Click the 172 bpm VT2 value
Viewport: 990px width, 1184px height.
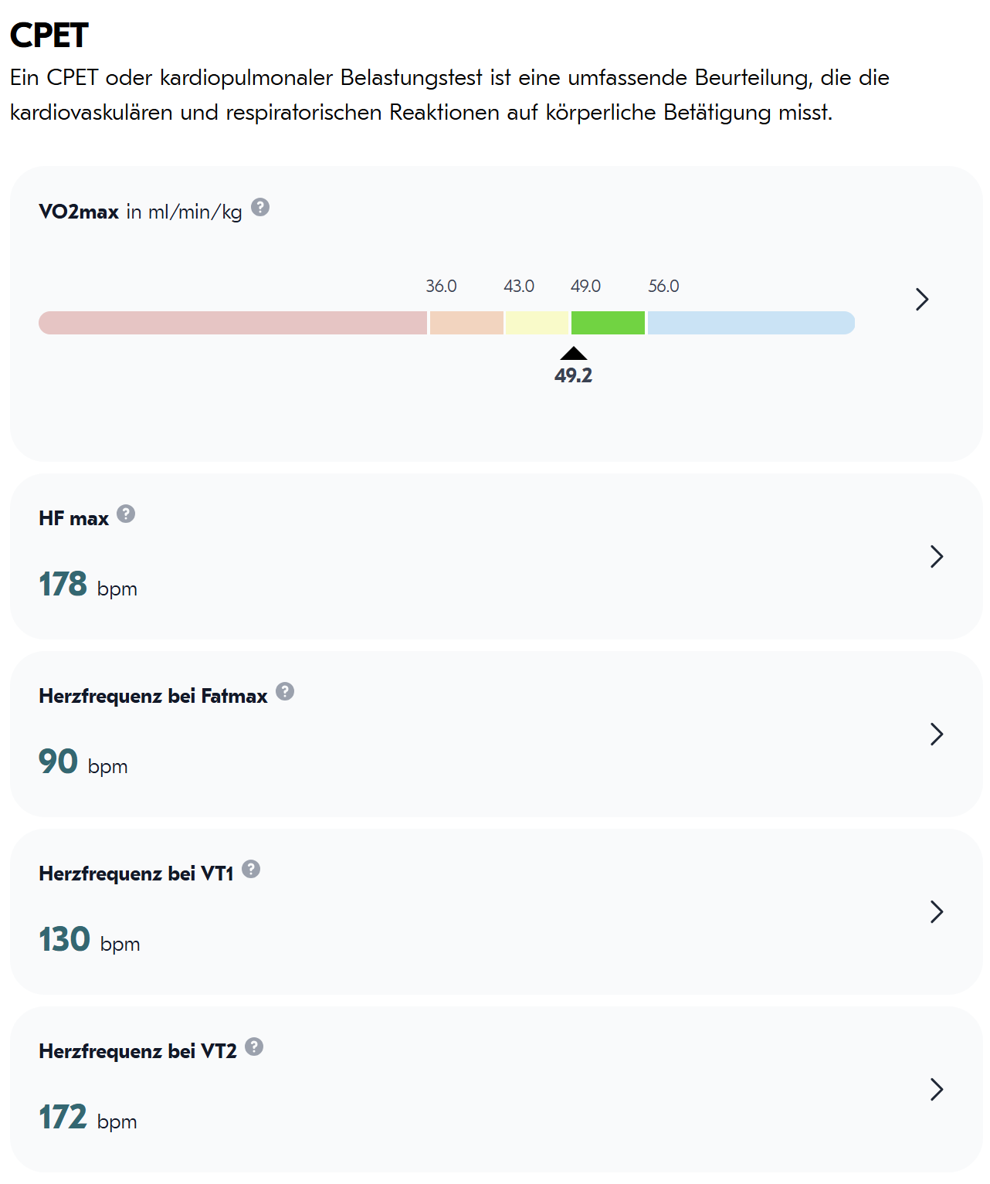(x=88, y=1118)
